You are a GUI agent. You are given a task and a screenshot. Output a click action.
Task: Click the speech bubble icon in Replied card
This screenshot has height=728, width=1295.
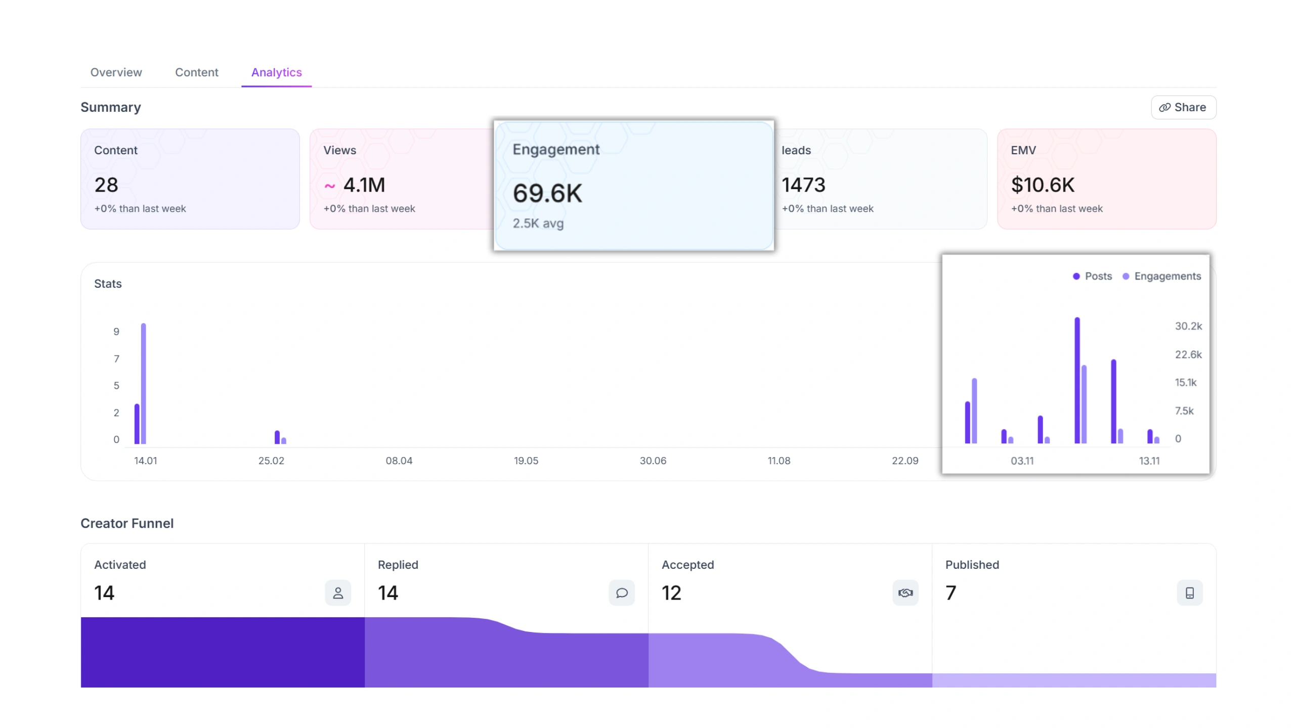point(621,593)
